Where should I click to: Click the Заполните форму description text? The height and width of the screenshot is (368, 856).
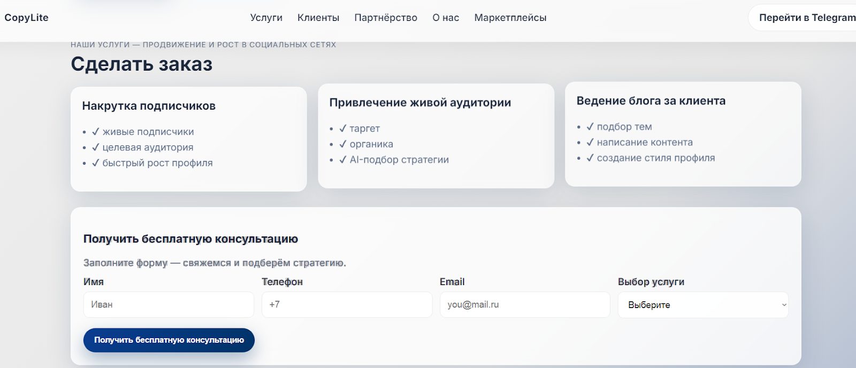pos(215,263)
